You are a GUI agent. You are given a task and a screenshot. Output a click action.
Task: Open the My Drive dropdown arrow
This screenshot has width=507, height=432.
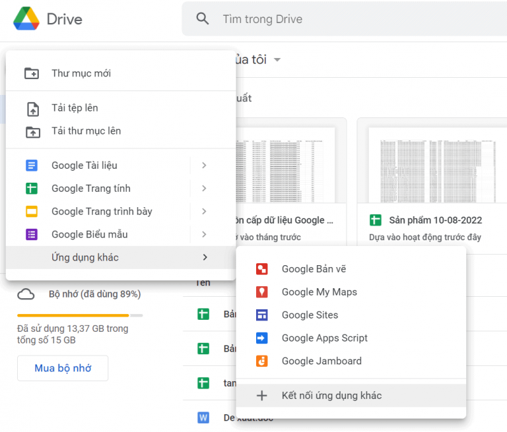[x=277, y=60]
